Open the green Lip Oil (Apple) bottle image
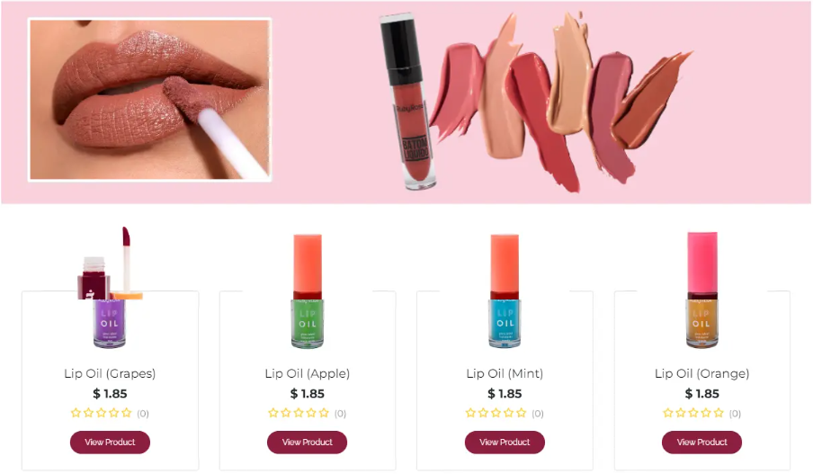Screen dimensions: 813x474 tap(308, 291)
